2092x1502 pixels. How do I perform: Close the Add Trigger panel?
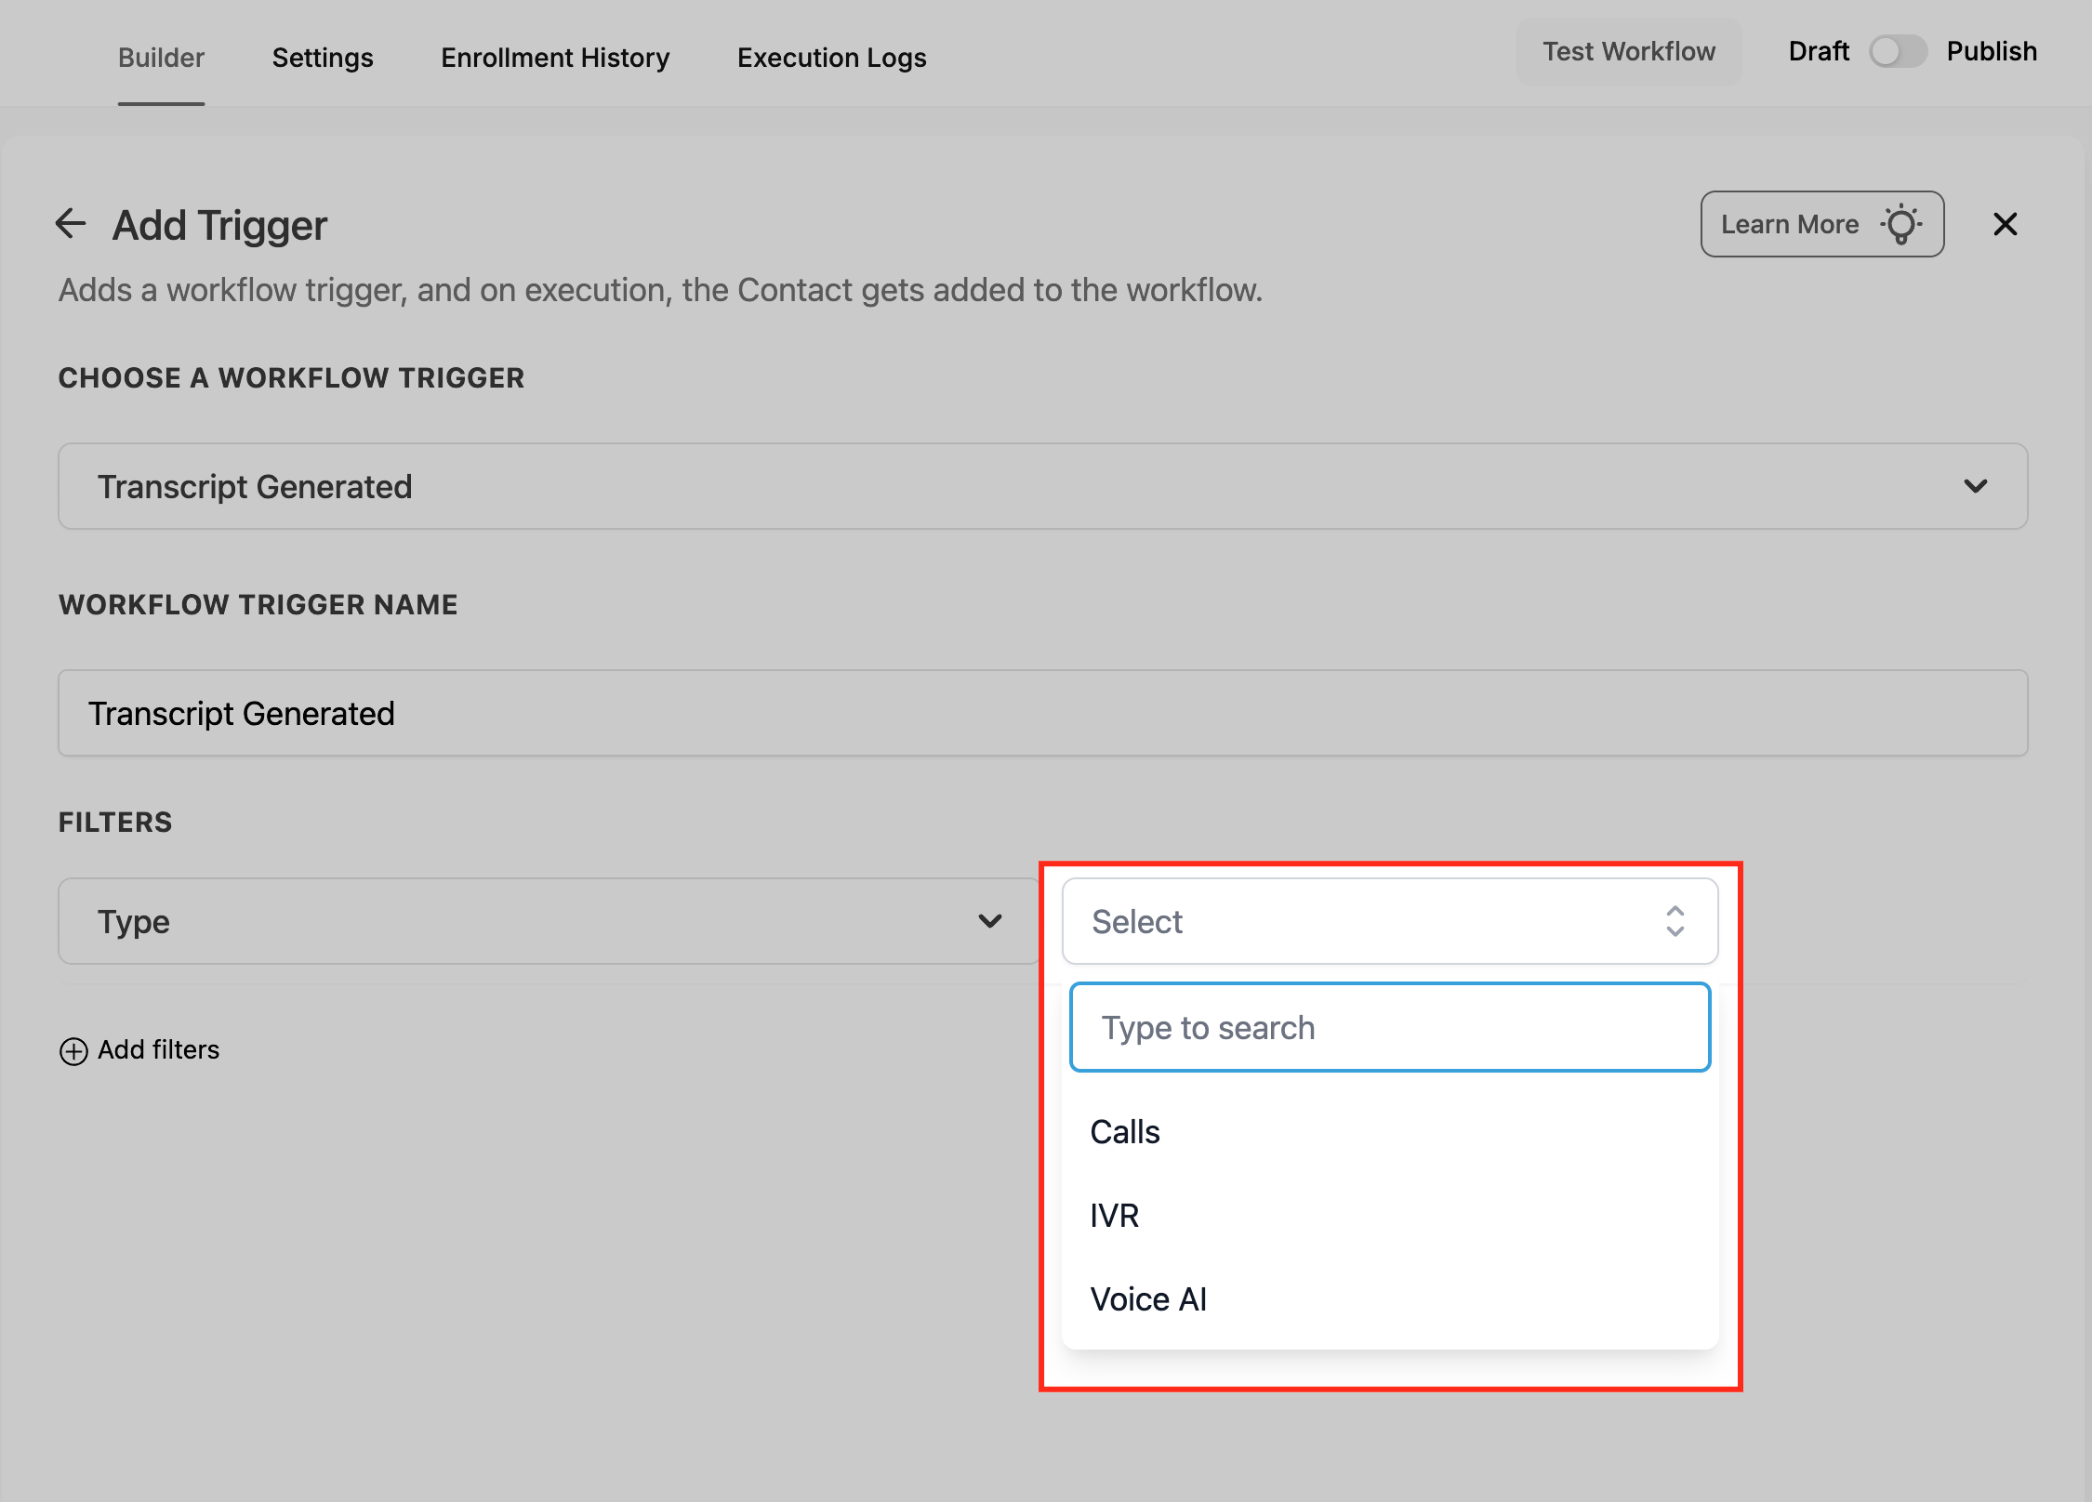2005,224
